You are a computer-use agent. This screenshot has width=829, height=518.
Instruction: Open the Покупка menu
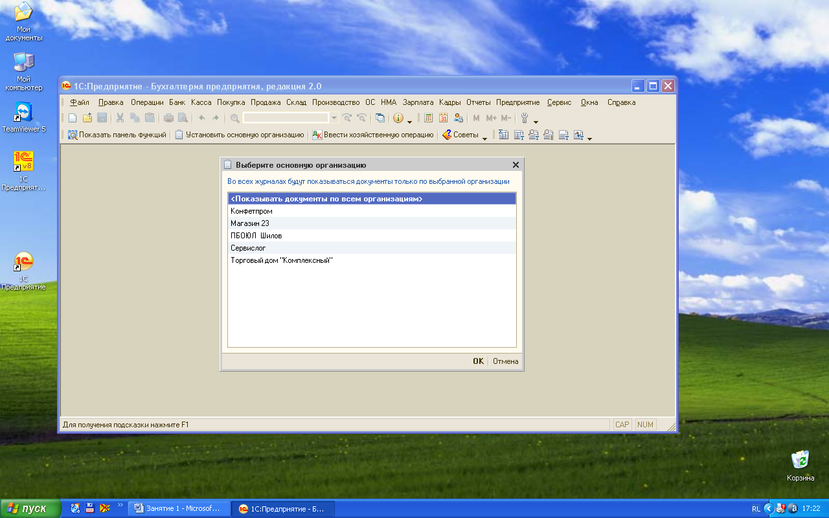pyautogui.click(x=231, y=102)
